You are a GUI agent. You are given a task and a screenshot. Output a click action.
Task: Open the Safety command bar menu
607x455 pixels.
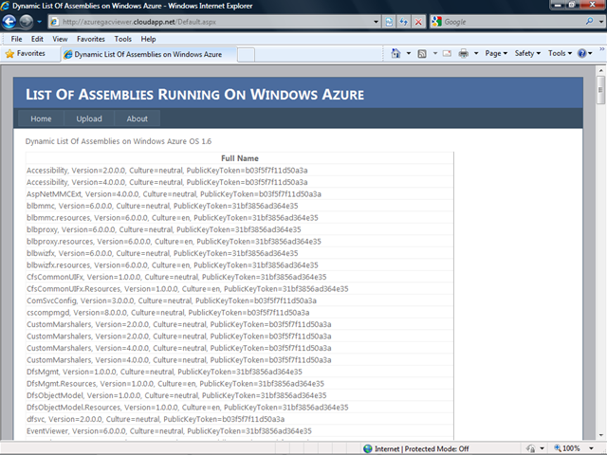(x=527, y=53)
